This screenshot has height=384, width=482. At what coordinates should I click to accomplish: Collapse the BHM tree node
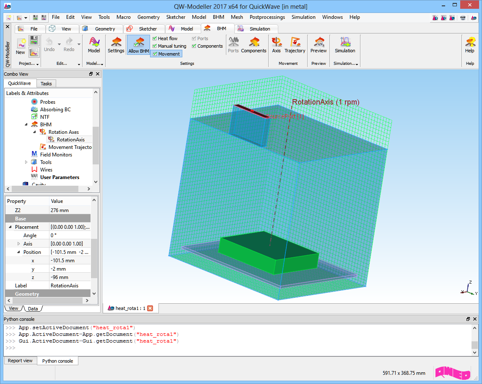(x=26, y=125)
